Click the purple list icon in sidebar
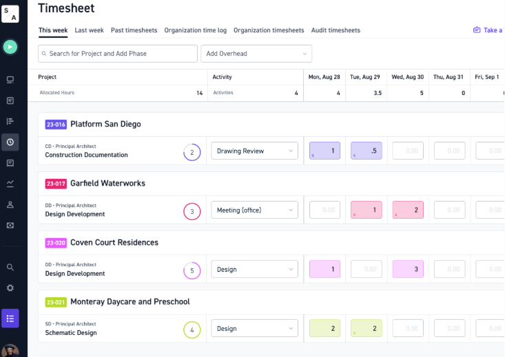The image size is (505, 357). (x=10, y=318)
